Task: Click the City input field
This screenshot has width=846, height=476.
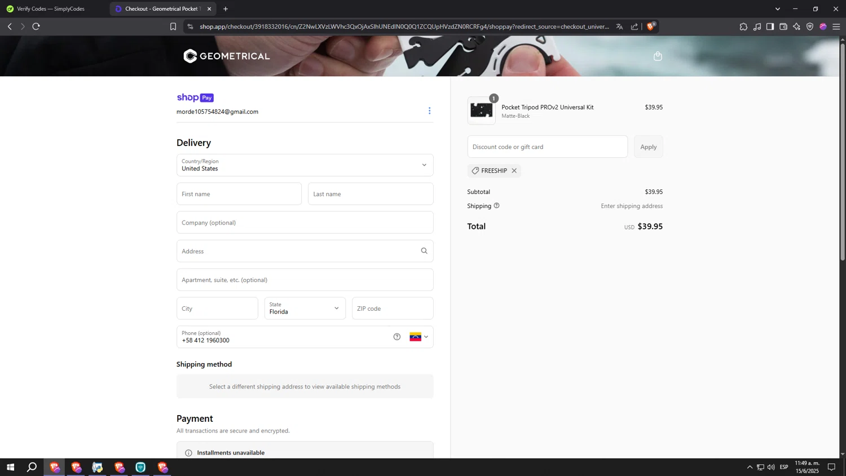Action: tap(217, 308)
